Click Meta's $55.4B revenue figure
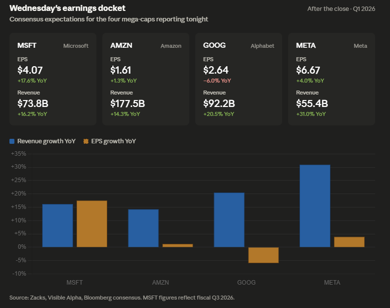This screenshot has height=308, width=390. tap(312, 103)
